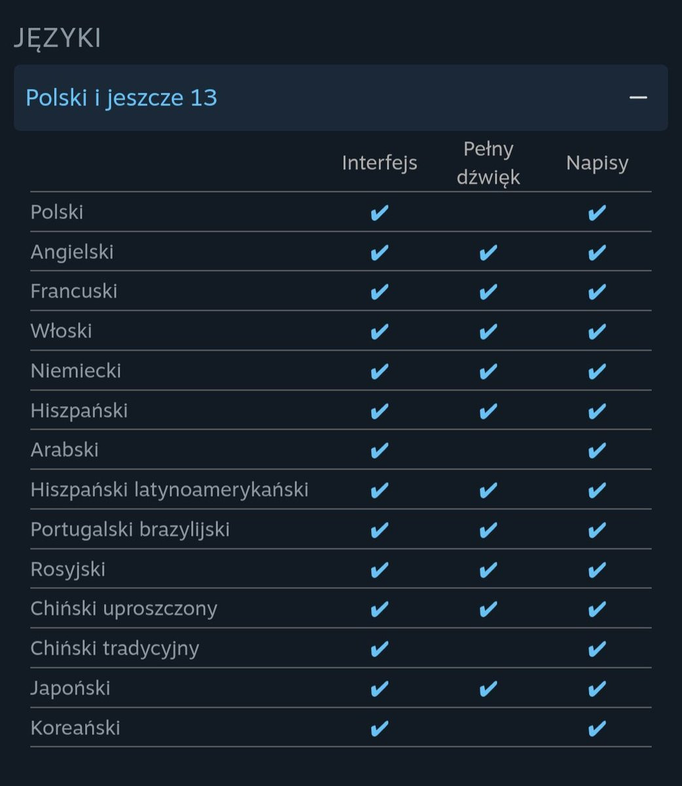Viewport: 682px width, 786px height.
Task: Click the Napisy column header
Action: click(x=597, y=162)
